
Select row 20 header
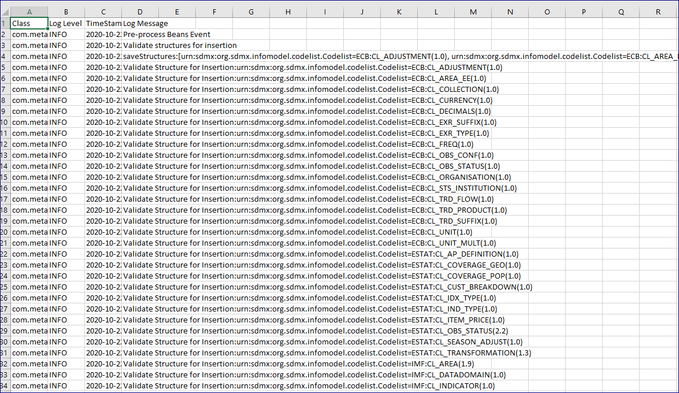(x=5, y=232)
